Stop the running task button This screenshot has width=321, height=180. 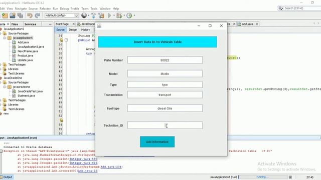[290, 177]
